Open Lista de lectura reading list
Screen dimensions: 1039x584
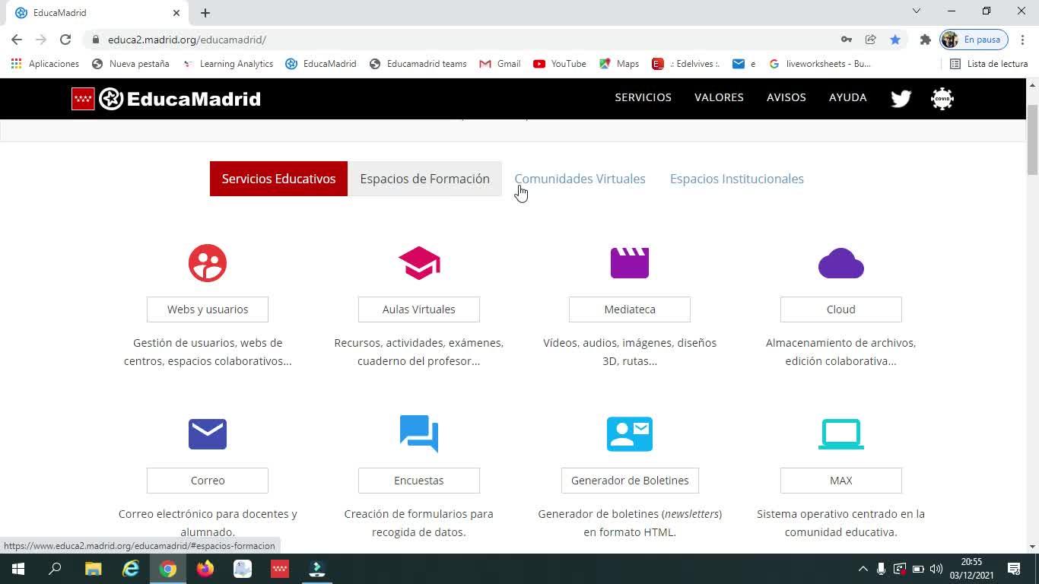(989, 64)
